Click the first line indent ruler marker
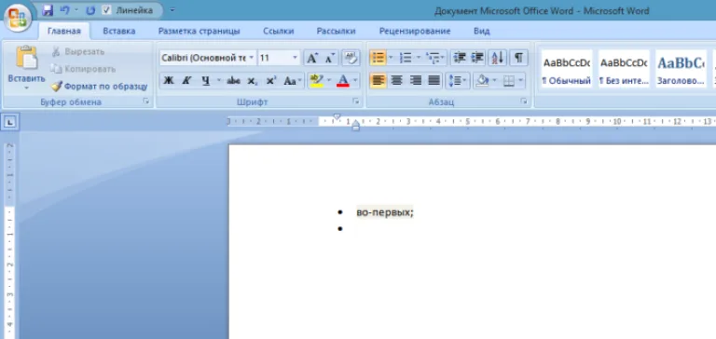This screenshot has height=339, width=716. [x=337, y=116]
